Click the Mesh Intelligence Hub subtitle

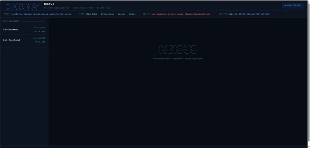(x=77, y=8)
